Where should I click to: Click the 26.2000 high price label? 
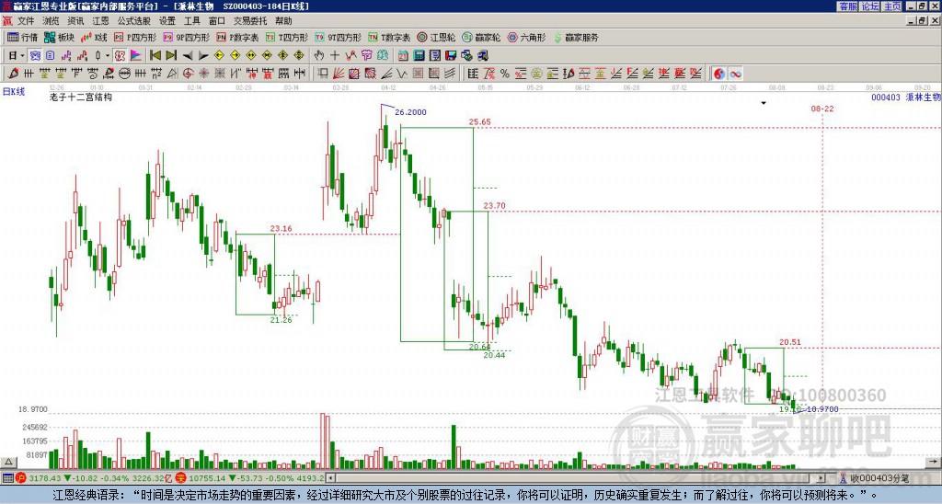[x=410, y=112]
